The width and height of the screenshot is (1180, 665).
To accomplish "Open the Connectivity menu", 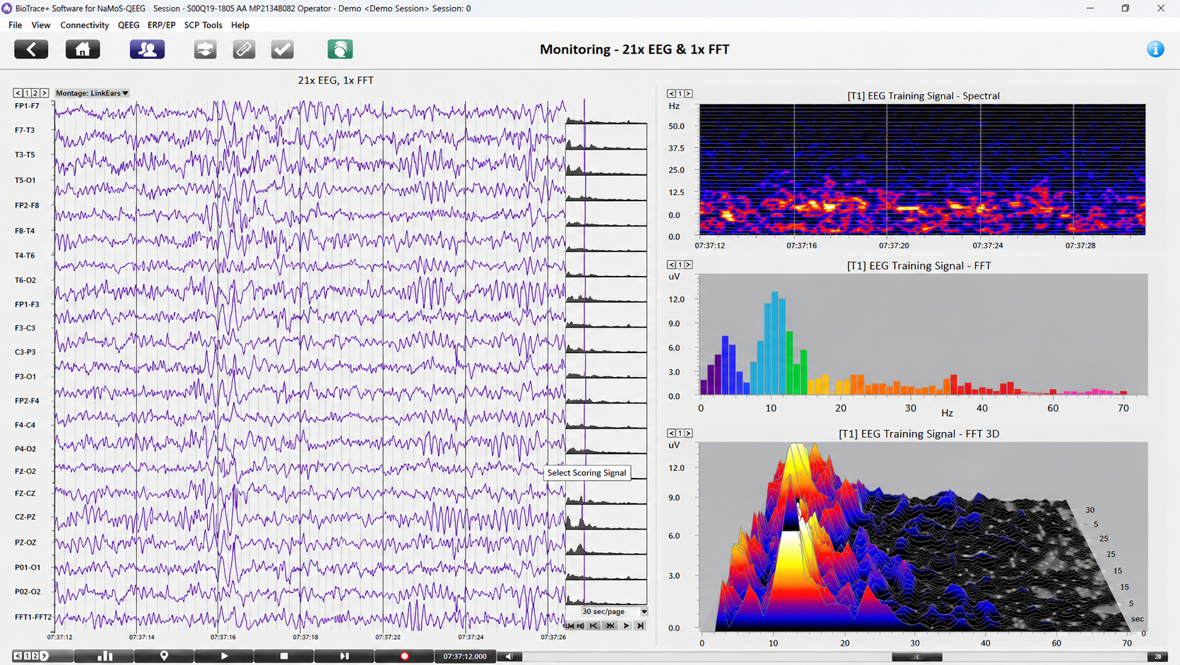I will point(84,25).
